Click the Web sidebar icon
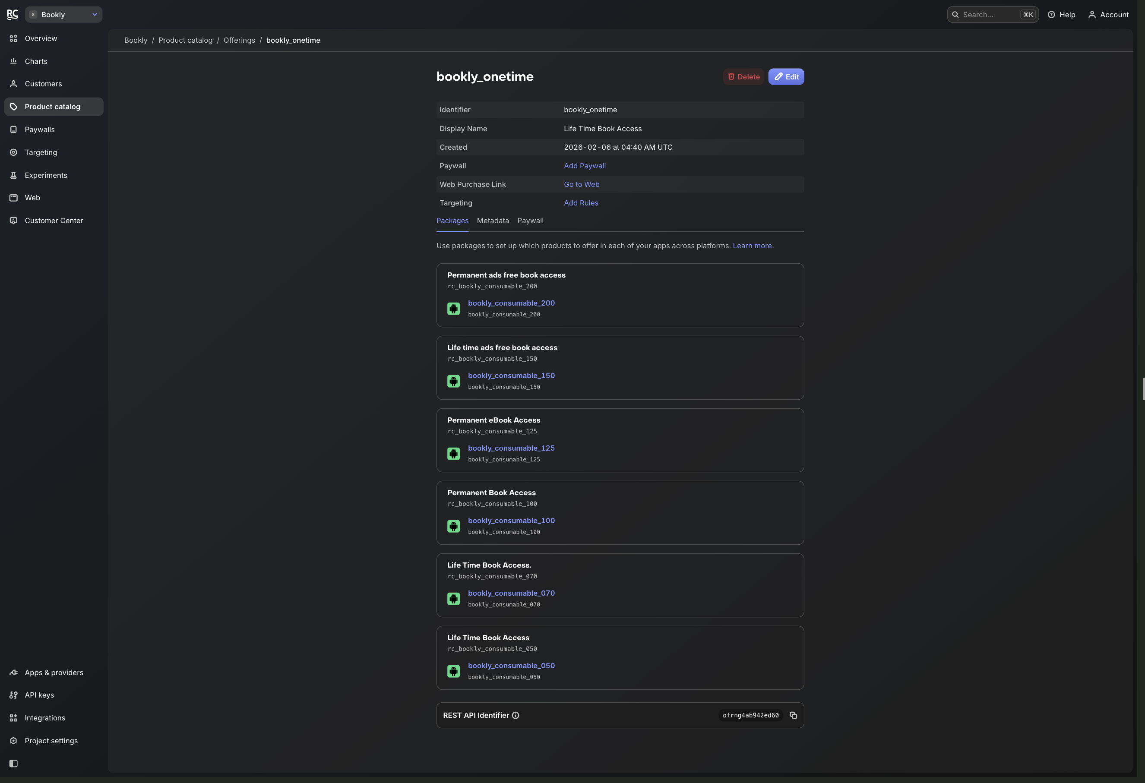 [x=13, y=197]
